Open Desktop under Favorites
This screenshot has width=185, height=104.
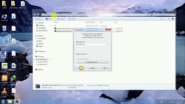[41, 25]
